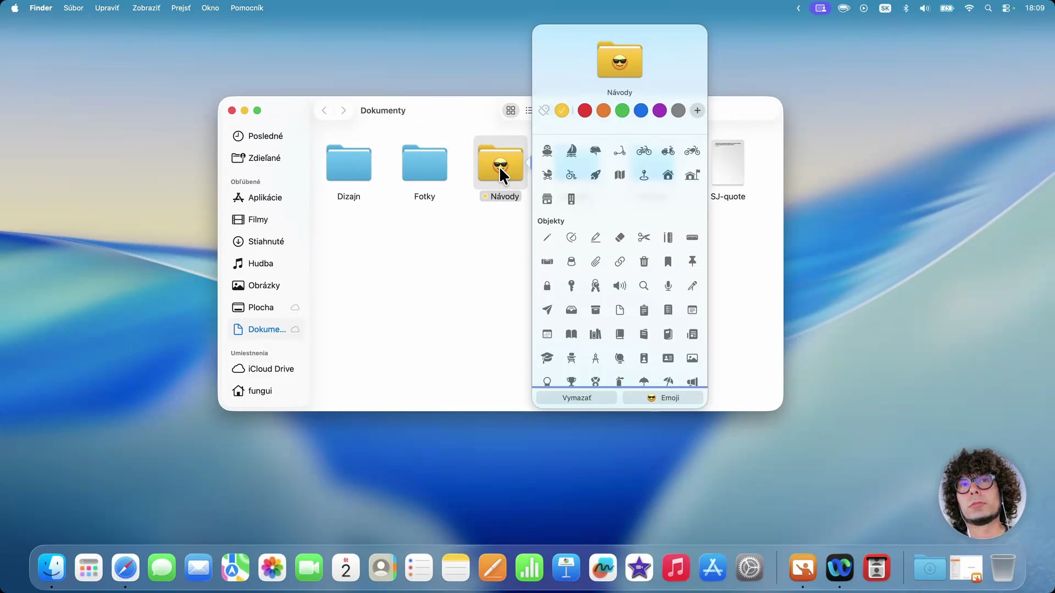Viewport: 1055px width, 593px height.
Task: Switch to the Emoji picker button
Action: [663, 398]
